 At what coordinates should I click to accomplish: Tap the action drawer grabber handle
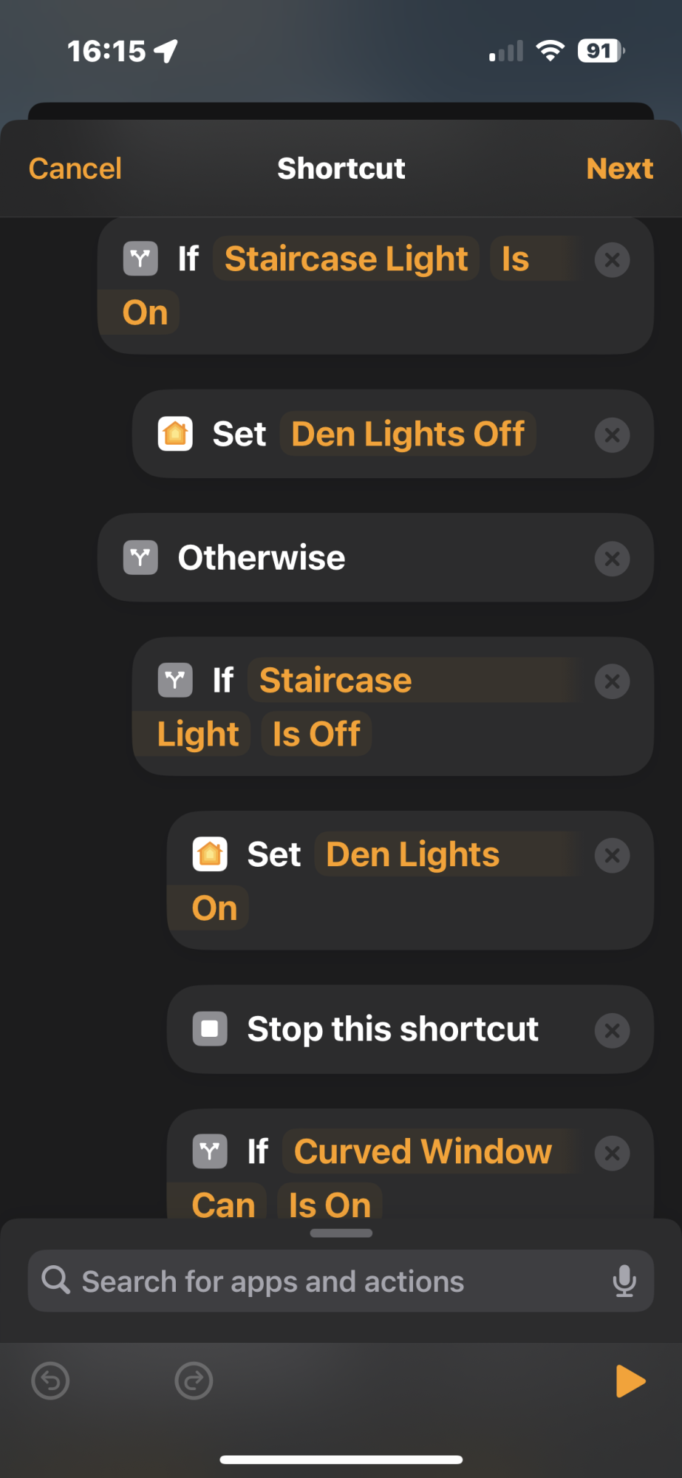[341, 1233]
